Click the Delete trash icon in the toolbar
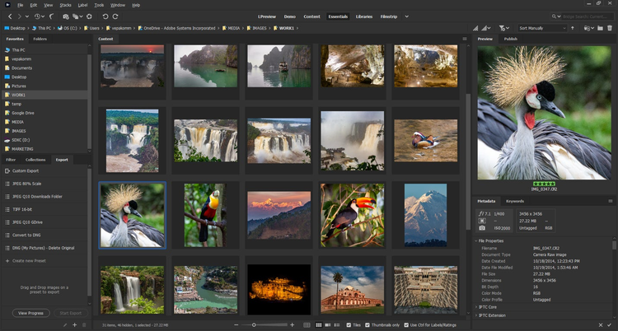This screenshot has width=618, height=331. pyautogui.click(x=610, y=27)
